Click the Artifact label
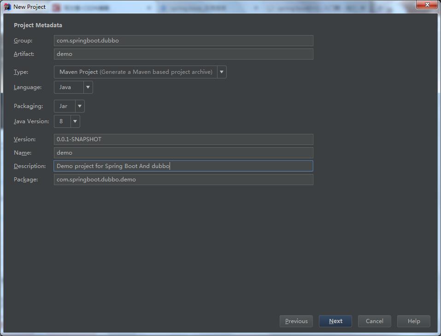Screen dimensions: 441x336 (24, 54)
